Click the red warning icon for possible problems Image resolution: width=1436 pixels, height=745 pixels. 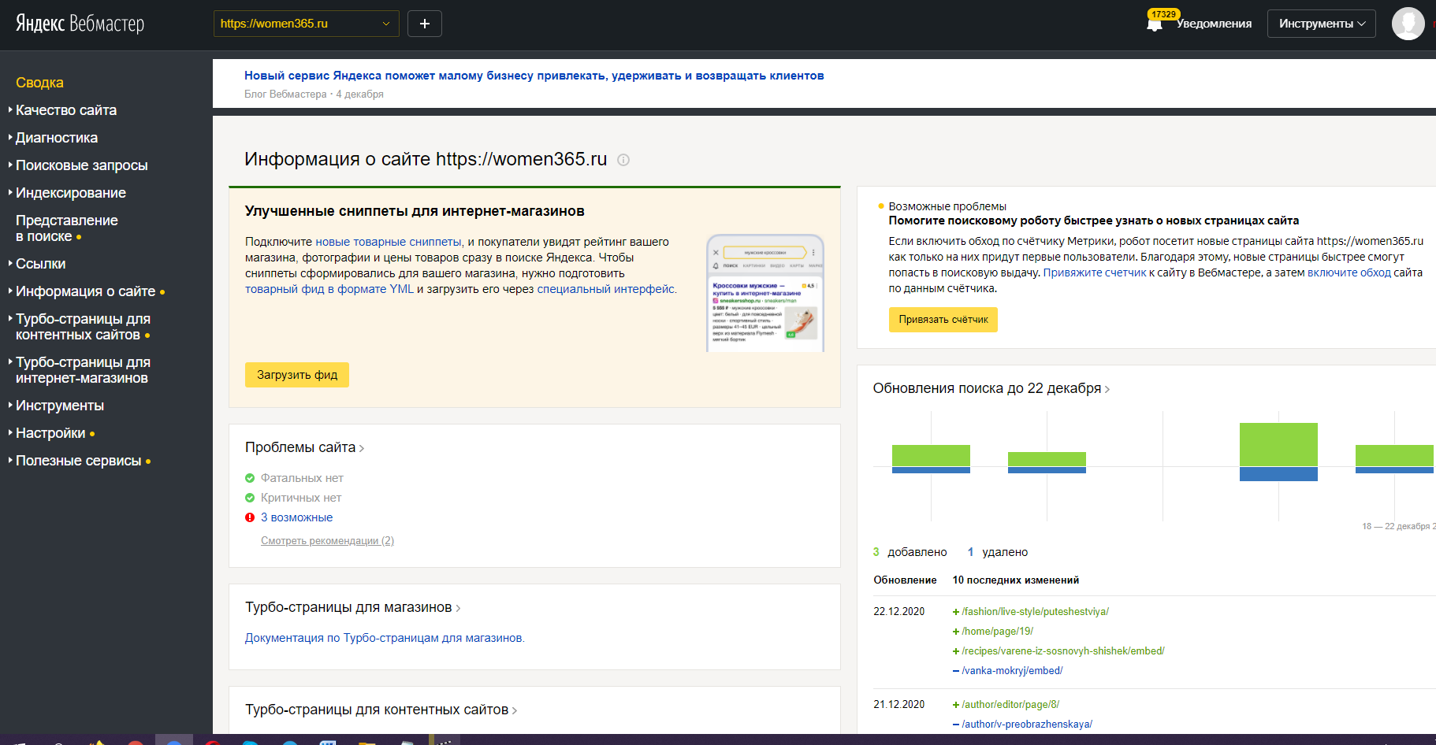tap(250, 517)
